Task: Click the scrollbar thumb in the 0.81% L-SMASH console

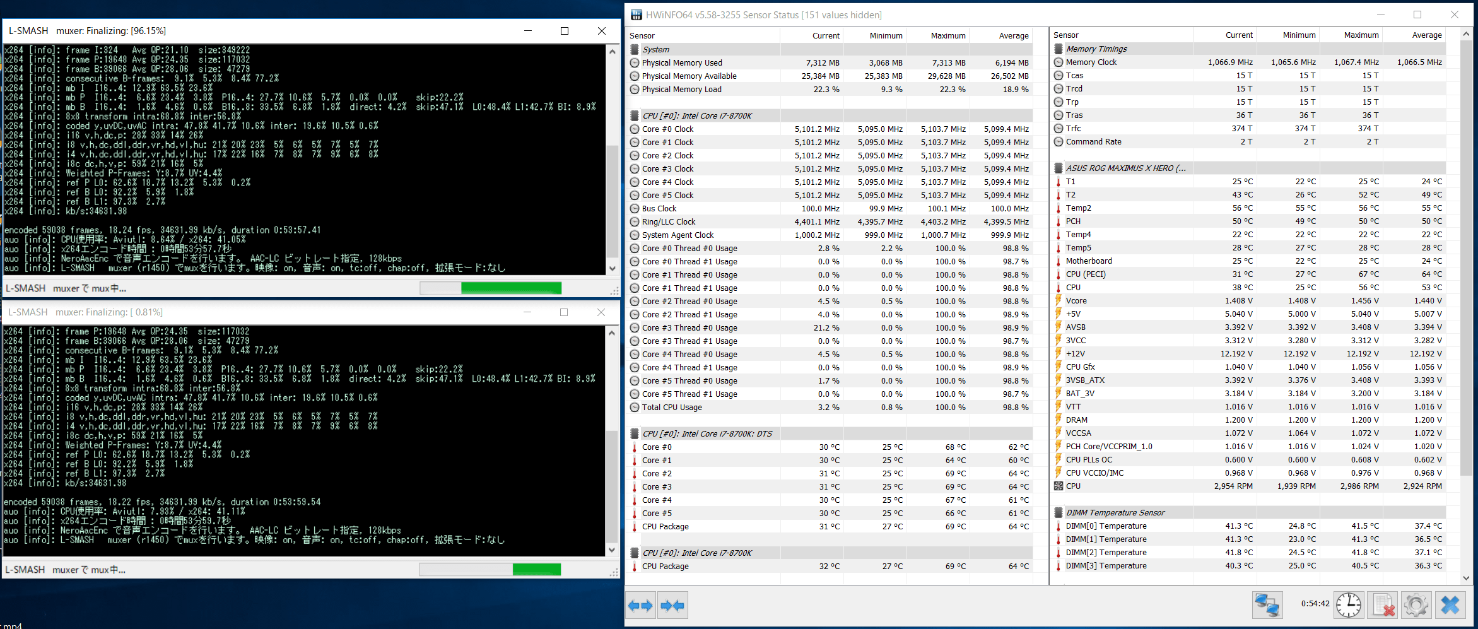Action: pos(611,486)
